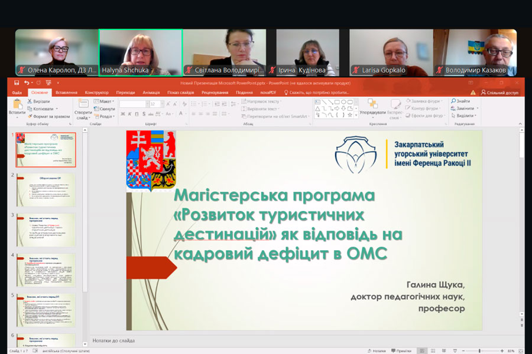Click the Спільний доступ share button
The image size is (532, 354).
pyautogui.click(x=499, y=93)
